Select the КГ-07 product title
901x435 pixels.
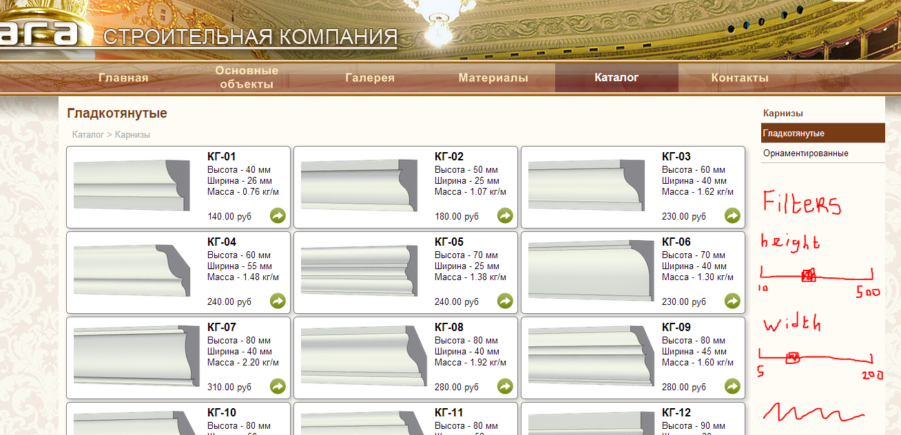tap(222, 327)
